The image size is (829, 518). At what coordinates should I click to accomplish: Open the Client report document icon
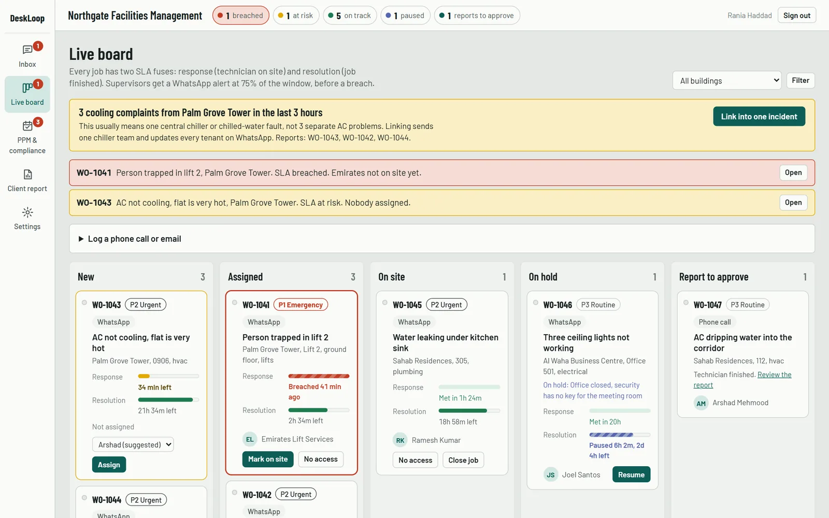(x=27, y=174)
